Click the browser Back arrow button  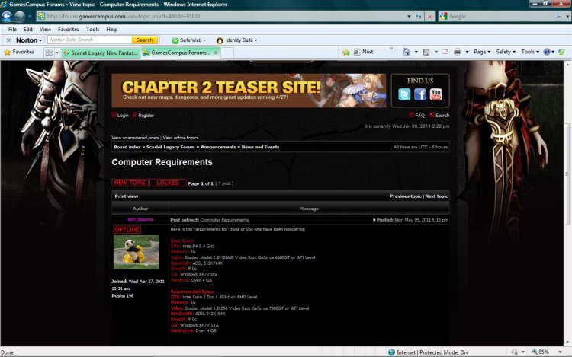(7, 17)
